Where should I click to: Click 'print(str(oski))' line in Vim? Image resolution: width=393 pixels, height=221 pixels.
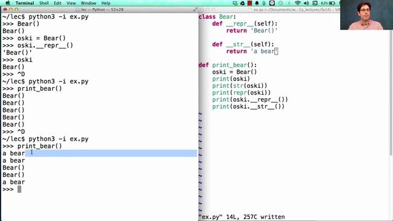point(240,86)
